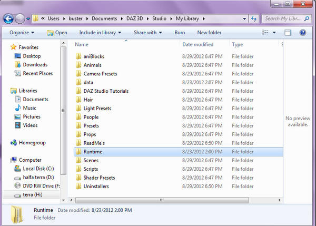Open Documents library in sidebar
This screenshot has height=226, width=316.
35,99
